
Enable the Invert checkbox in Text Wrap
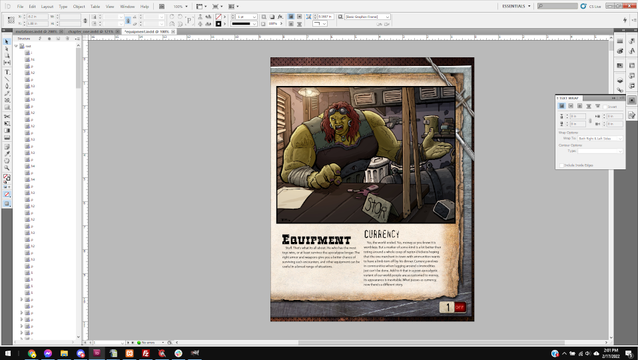point(604,107)
